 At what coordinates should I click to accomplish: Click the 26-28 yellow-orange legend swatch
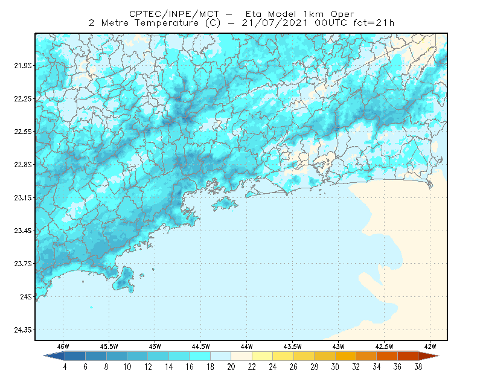coord(304,356)
